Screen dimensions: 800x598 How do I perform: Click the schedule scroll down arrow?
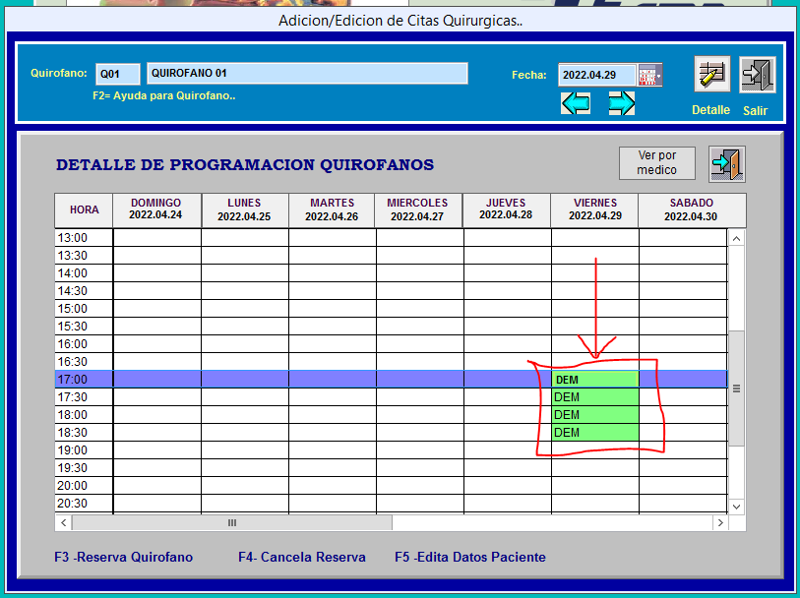coord(736,507)
